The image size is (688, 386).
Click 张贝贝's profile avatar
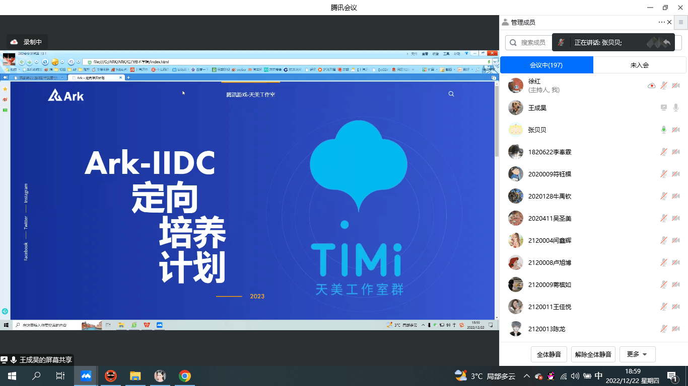click(515, 130)
